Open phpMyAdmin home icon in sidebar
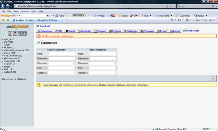 [x=10, y=33]
